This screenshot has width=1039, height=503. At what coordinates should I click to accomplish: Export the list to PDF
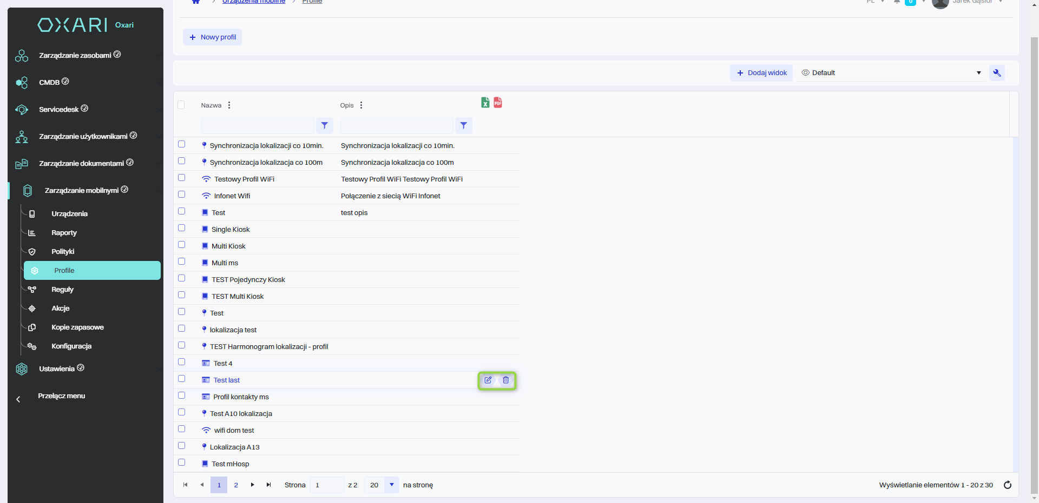tap(498, 103)
